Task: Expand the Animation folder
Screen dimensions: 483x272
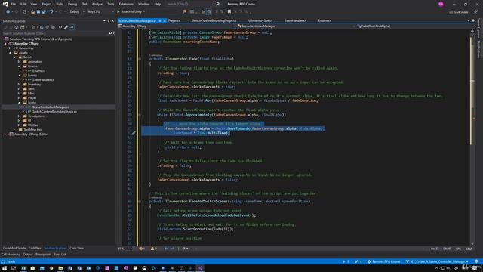Action: 19,62
